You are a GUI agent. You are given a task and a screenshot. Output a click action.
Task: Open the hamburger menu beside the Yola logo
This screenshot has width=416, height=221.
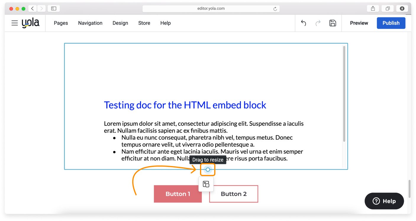click(14, 23)
